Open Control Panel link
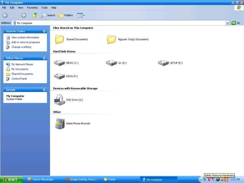Image resolution: width=244 pixels, height=183 pixels. [19, 79]
